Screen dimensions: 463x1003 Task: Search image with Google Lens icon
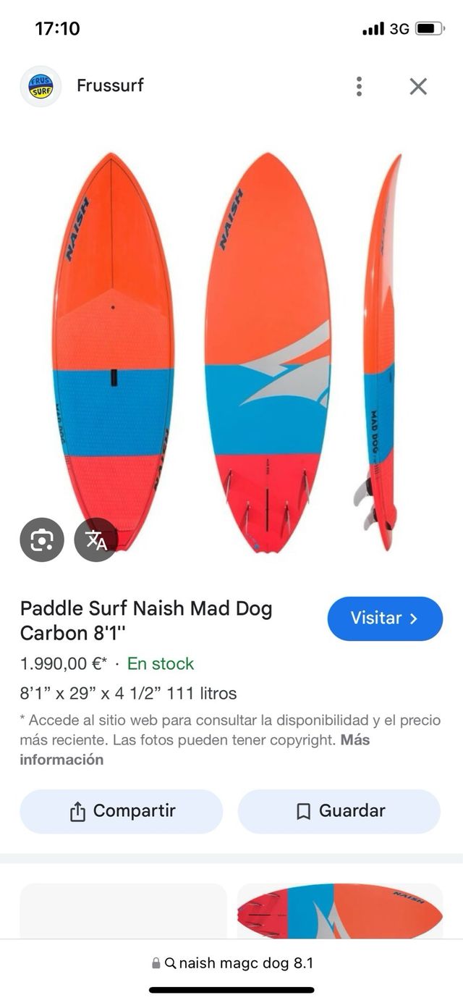[42, 540]
